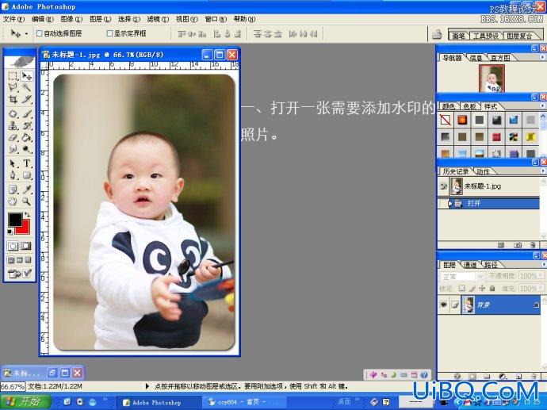Open Adobe Photoshop taskbar button
This screenshot has width=547, height=410.
(158, 402)
